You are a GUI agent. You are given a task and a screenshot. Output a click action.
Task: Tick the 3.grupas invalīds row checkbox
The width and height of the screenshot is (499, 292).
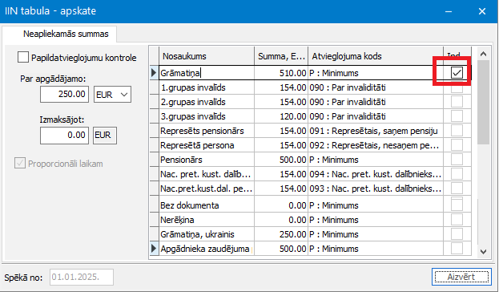coord(457,116)
